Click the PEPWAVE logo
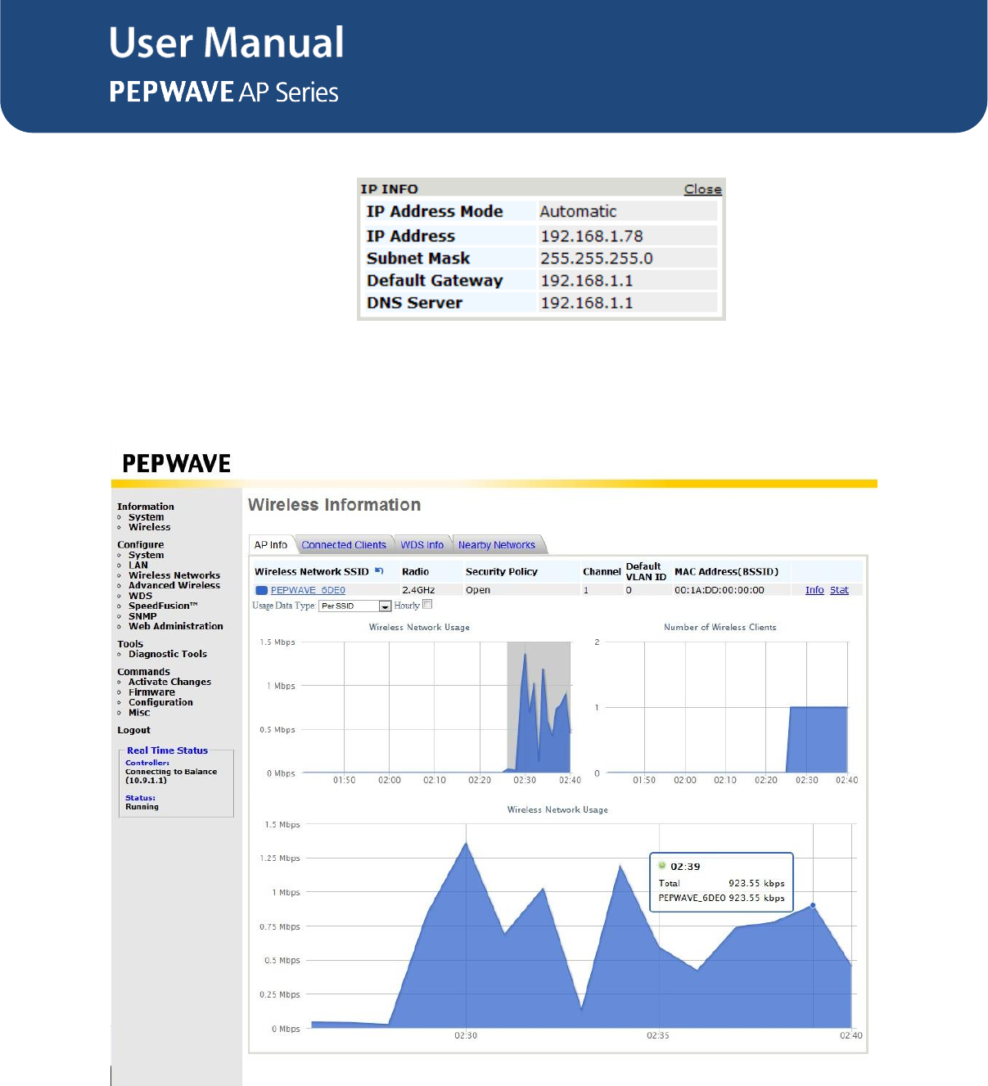The image size is (988, 1086). coord(177,463)
